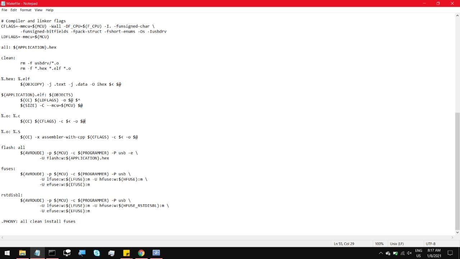Click the horizontal scrollbar right arrow
Image resolution: width=460 pixels, height=259 pixels.
click(x=452, y=237)
